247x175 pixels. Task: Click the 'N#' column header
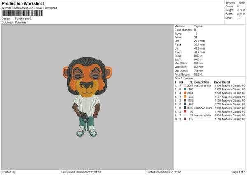click(181, 82)
